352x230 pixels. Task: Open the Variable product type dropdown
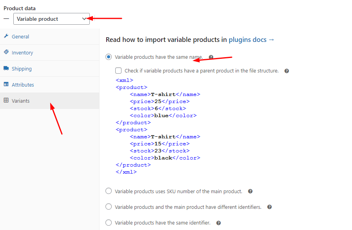[x=51, y=19]
